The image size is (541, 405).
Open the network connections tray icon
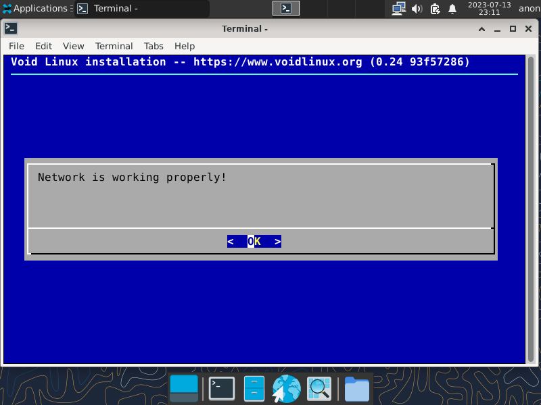399,9
